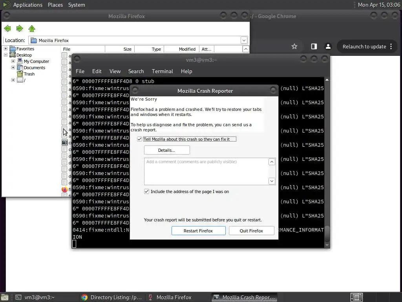Viewport: 402px width, 302px height.
Task: Click the Details... button
Action: click(x=167, y=150)
